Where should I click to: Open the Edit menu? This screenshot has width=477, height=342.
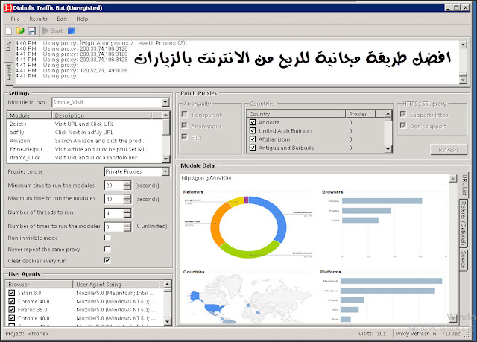[62, 19]
